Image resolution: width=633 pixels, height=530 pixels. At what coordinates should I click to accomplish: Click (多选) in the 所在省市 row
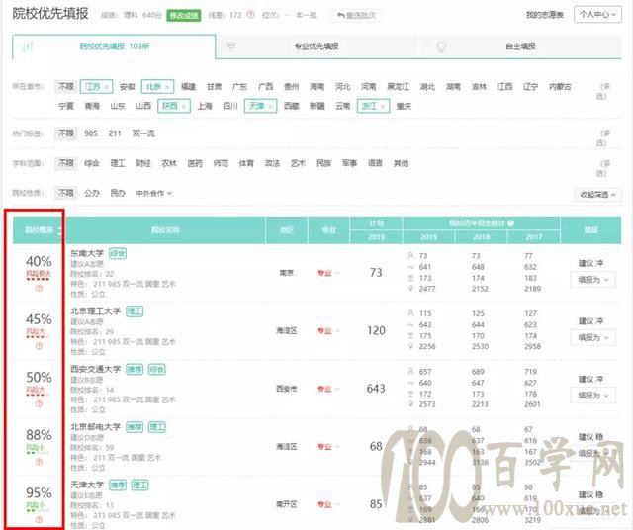tap(601, 91)
